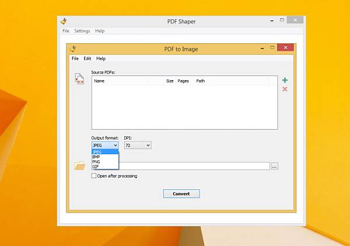350x246 pixels.
Task: Toggle Open after processing checkbox
Action: [x=94, y=176]
